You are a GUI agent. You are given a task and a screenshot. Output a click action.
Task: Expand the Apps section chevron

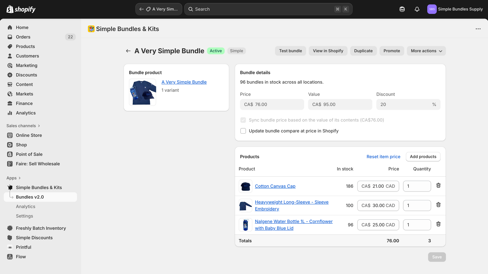20,178
